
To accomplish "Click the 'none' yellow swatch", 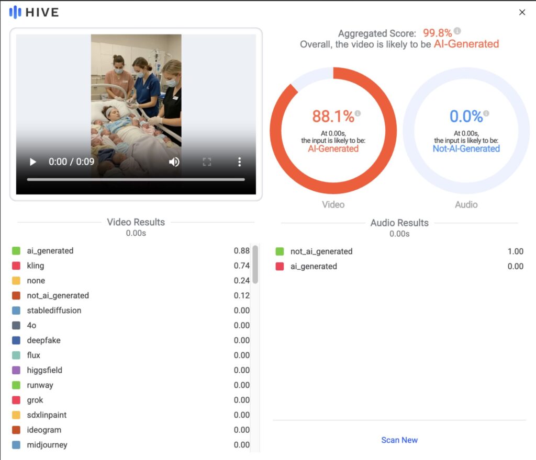I will point(16,281).
